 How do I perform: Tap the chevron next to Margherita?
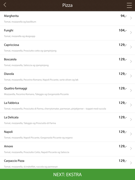click(x=131, y=18)
